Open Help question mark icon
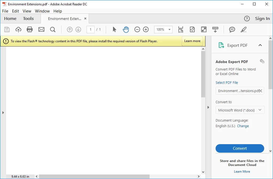This screenshot has height=179, width=273. (247, 19)
